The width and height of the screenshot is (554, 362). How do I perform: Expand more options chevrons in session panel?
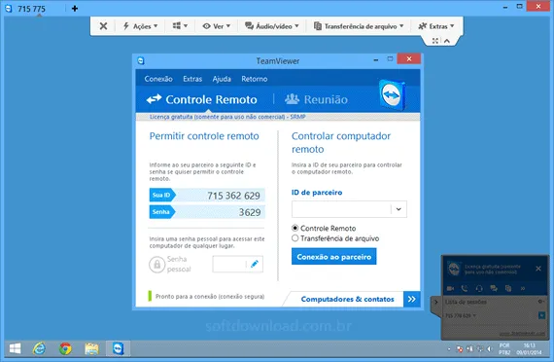(x=523, y=288)
